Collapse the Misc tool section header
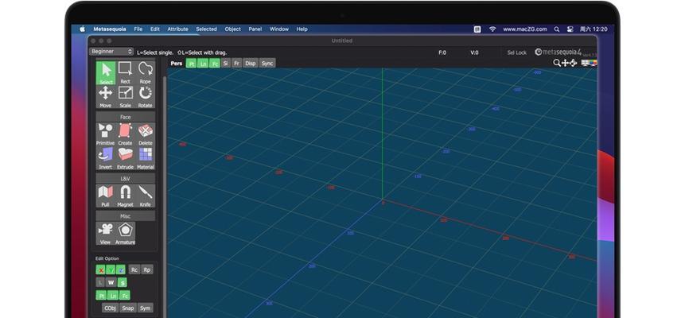The width and height of the screenshot is (685, 318). point(126,216)
